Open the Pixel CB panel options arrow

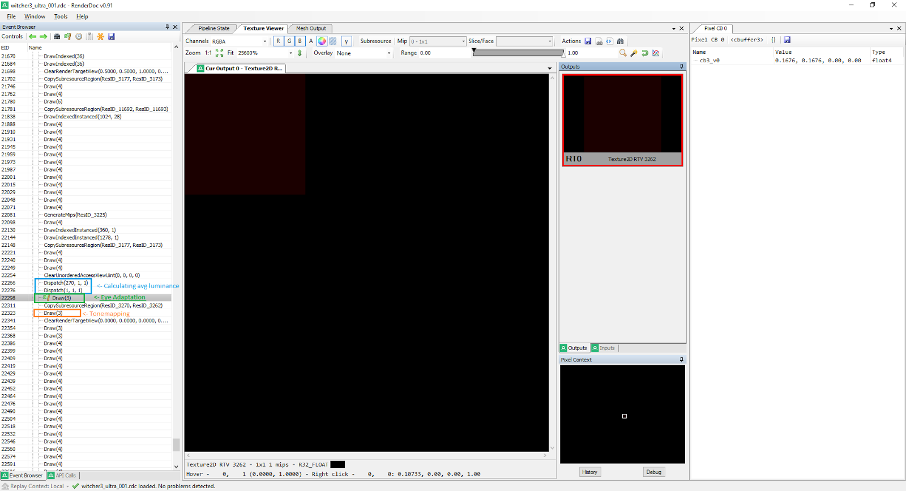[891, 28]
